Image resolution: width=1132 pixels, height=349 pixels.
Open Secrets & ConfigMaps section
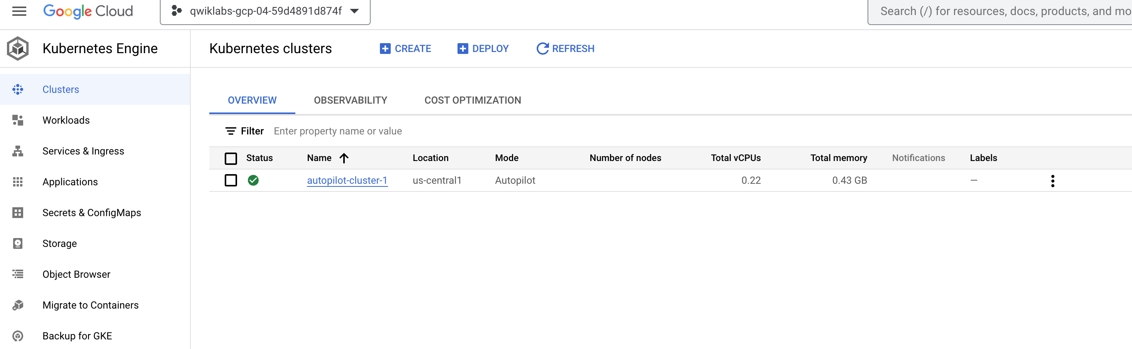pyautogui.click(x=92, y=213)
